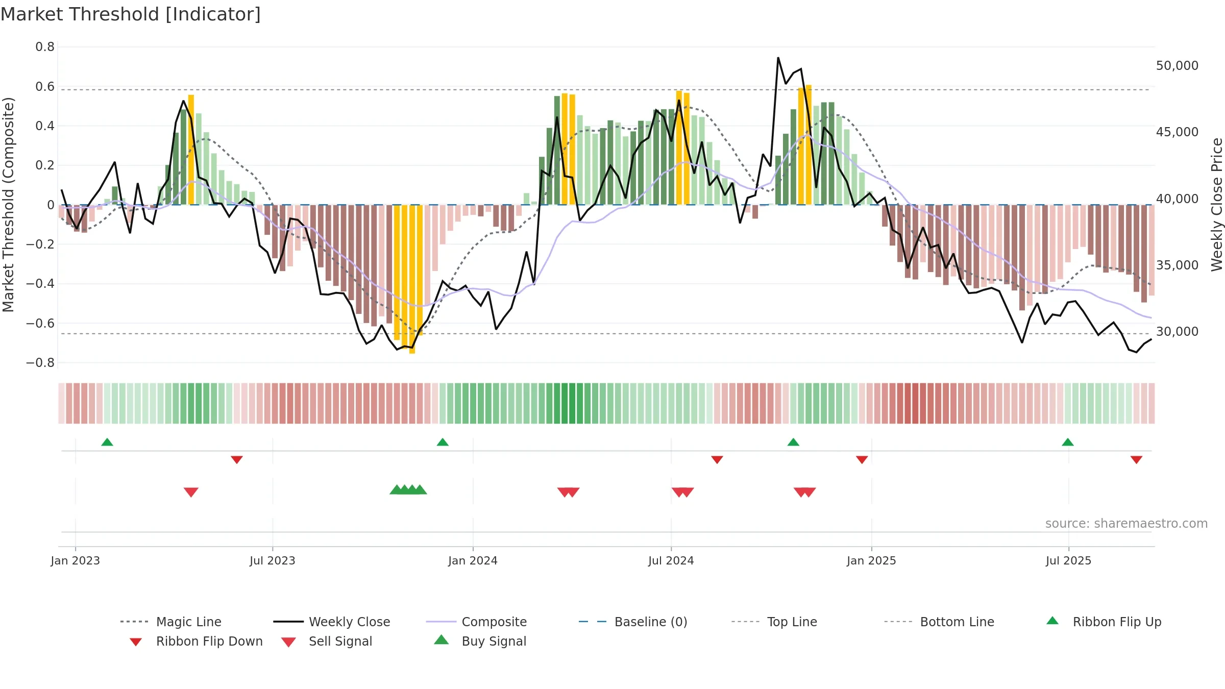The image size is (1225, 689).
Task: Toggle the Weekly Close legend entry
Action: click(332, 622)
